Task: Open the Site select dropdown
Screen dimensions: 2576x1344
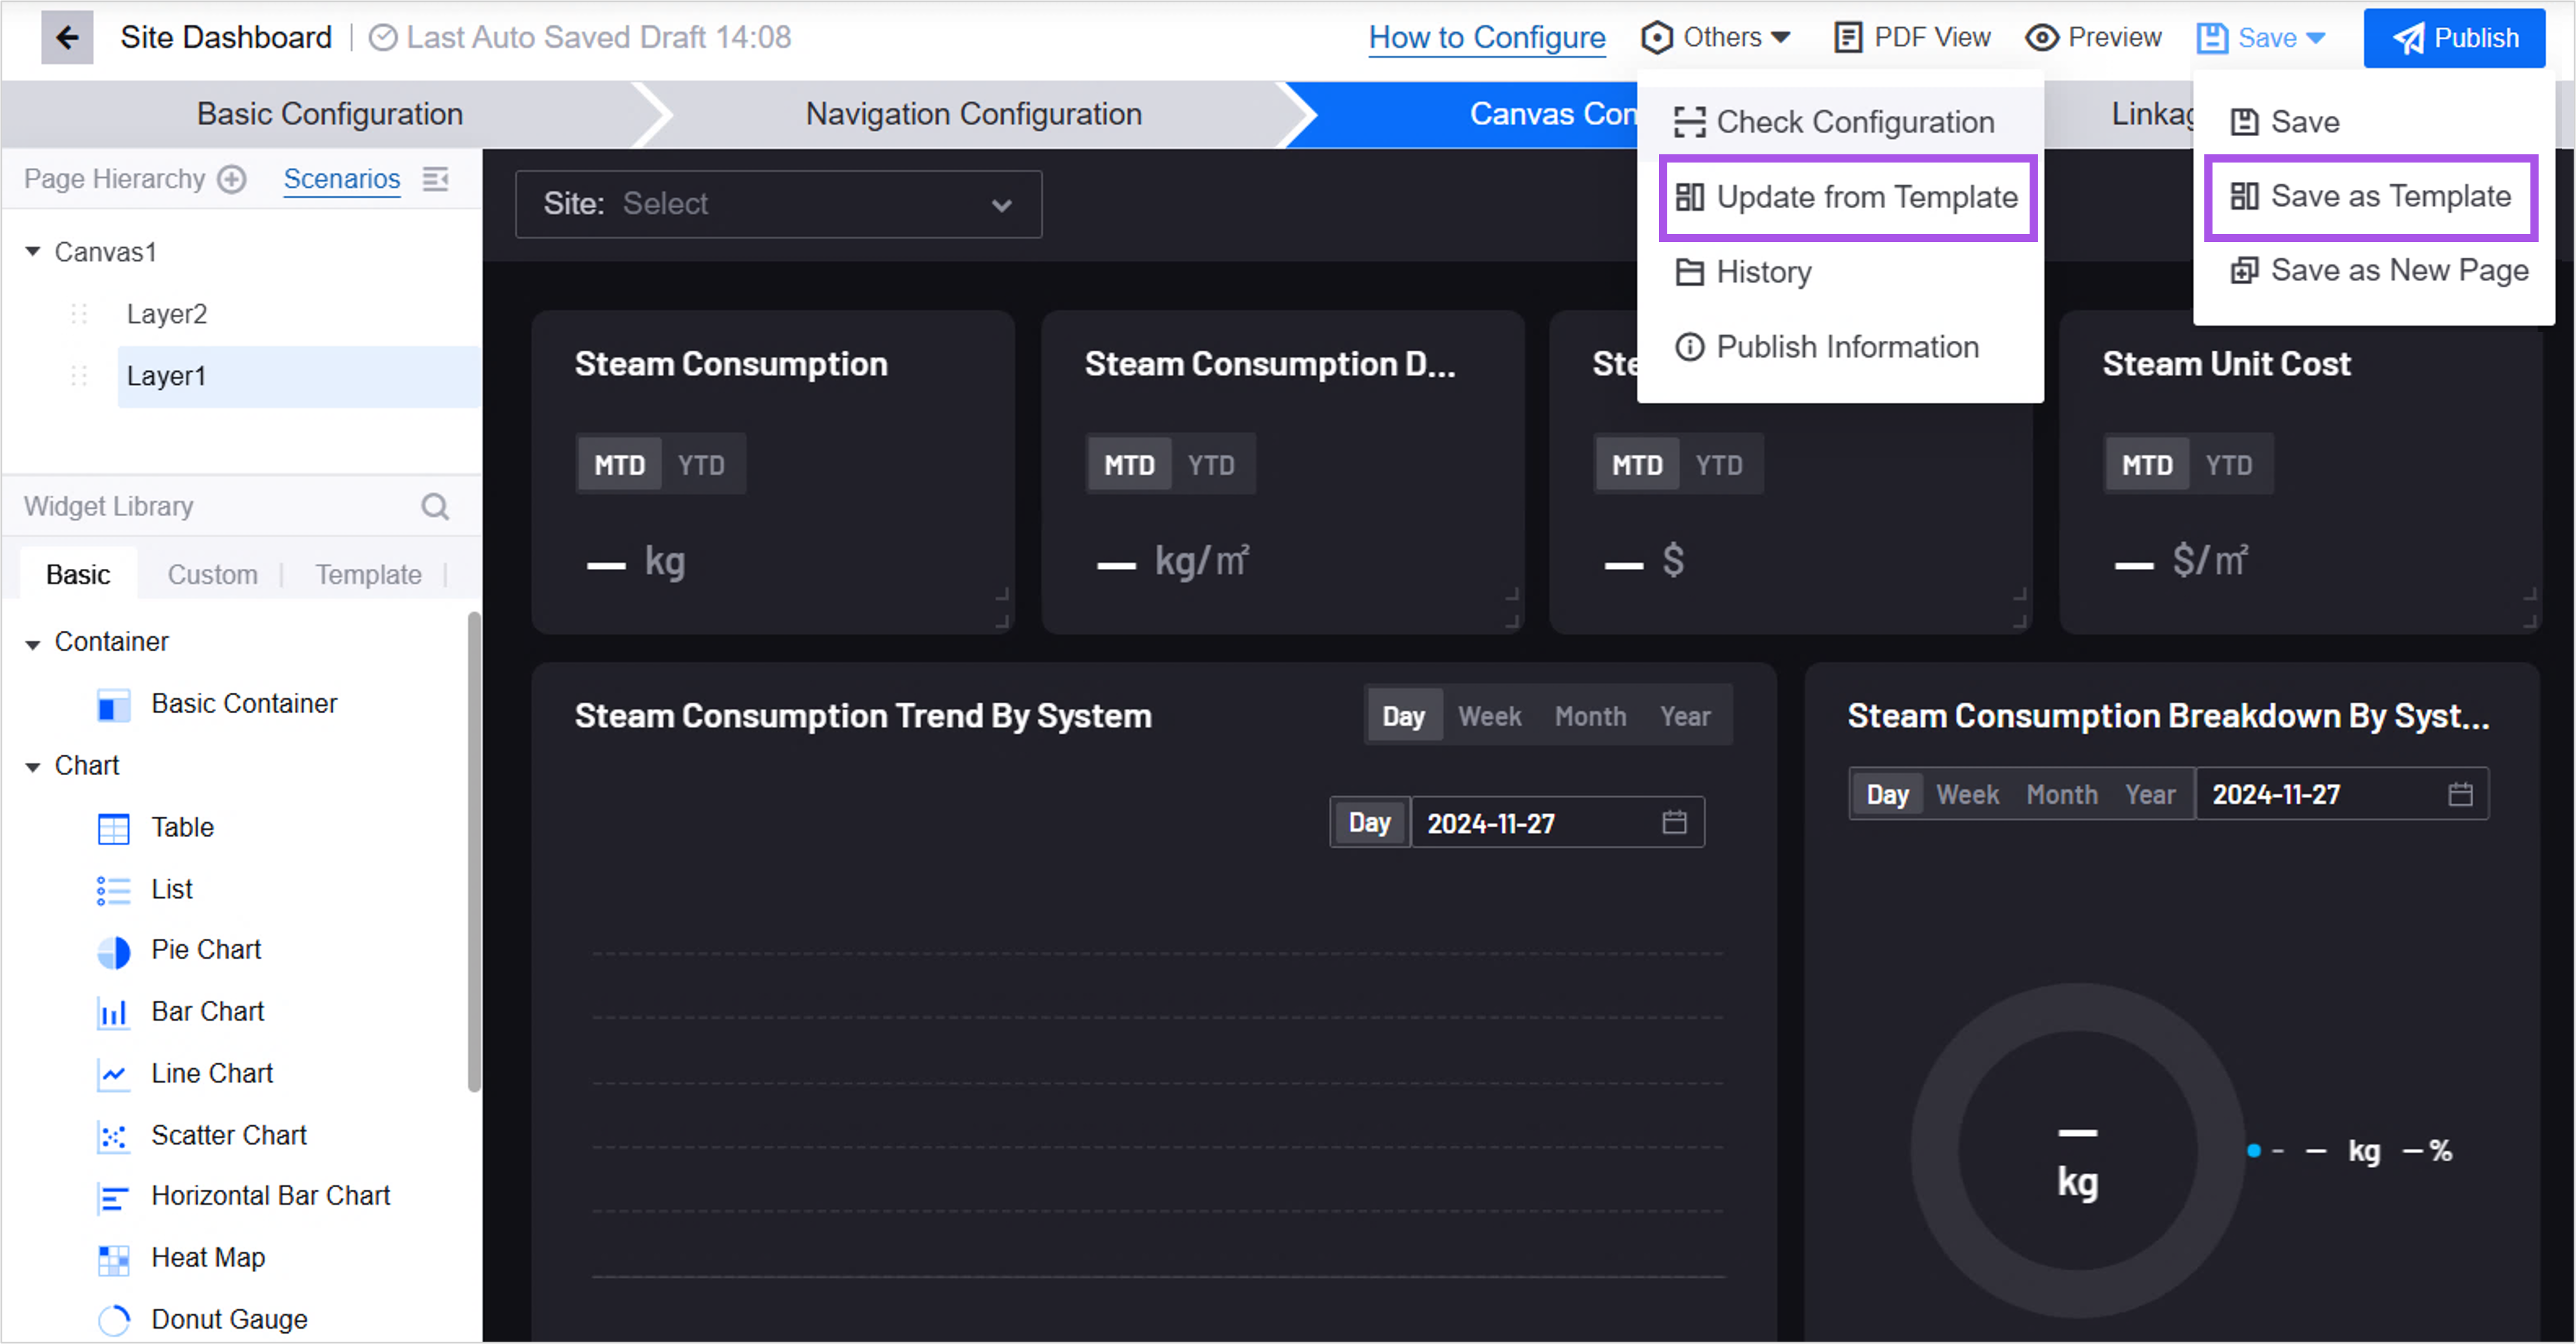Action: pos(778,204)
